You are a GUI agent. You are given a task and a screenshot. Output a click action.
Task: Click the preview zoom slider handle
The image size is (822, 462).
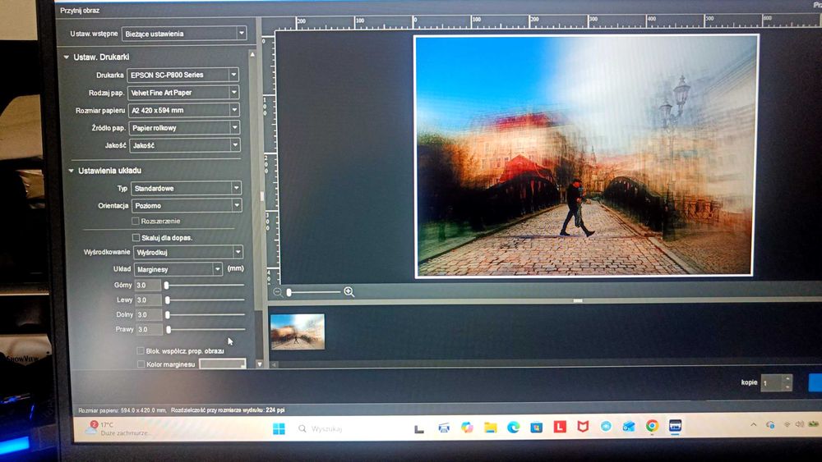pyautogui.click(x=289, y=292)
